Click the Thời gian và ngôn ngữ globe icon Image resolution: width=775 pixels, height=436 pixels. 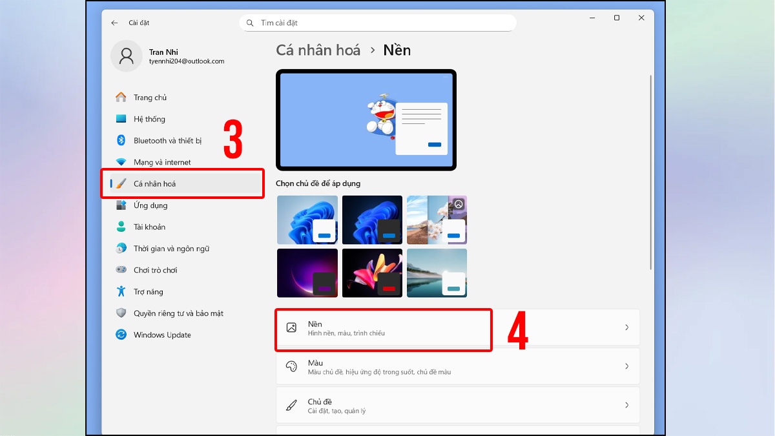coord(121,249)
